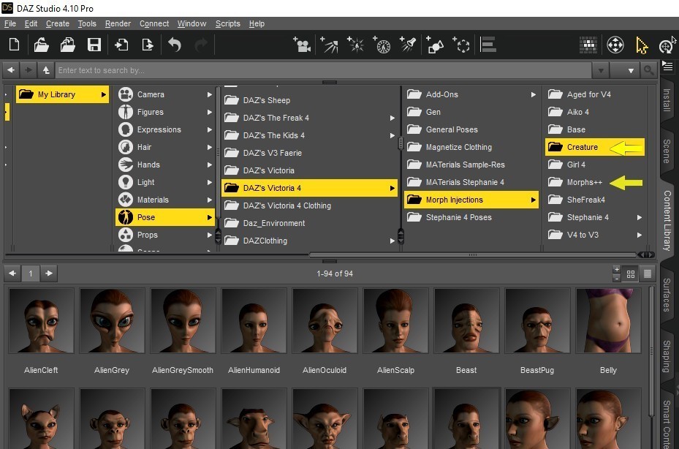Save the scene with the floppy icon

tap(94, 45)
